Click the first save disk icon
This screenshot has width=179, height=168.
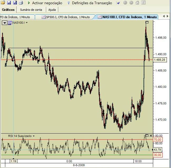(x=9, y=2)
